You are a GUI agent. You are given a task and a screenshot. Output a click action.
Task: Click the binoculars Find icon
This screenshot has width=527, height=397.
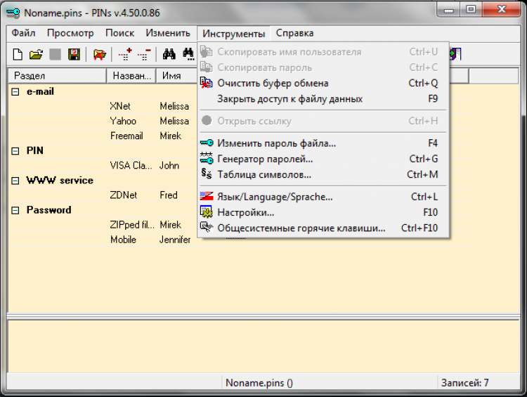pos(169,54)
